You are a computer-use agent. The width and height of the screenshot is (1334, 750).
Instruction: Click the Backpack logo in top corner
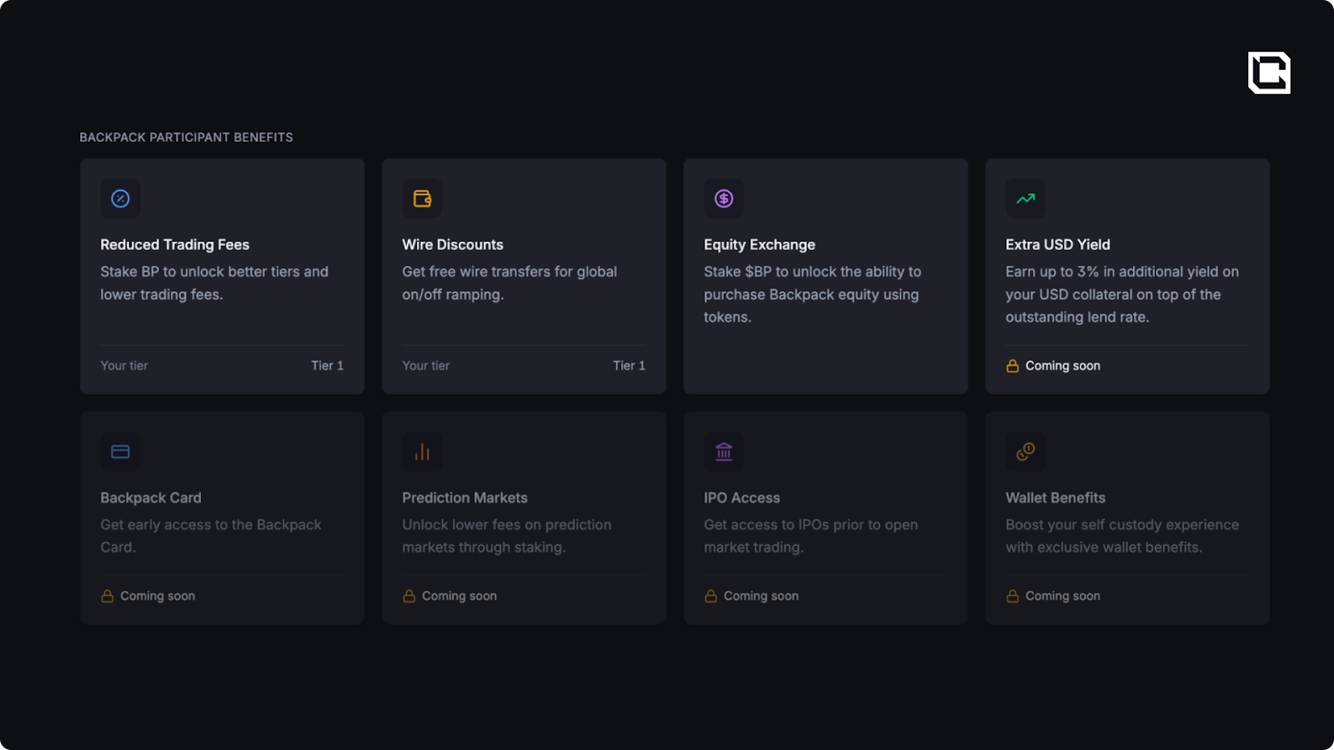tap(1269, 72)
